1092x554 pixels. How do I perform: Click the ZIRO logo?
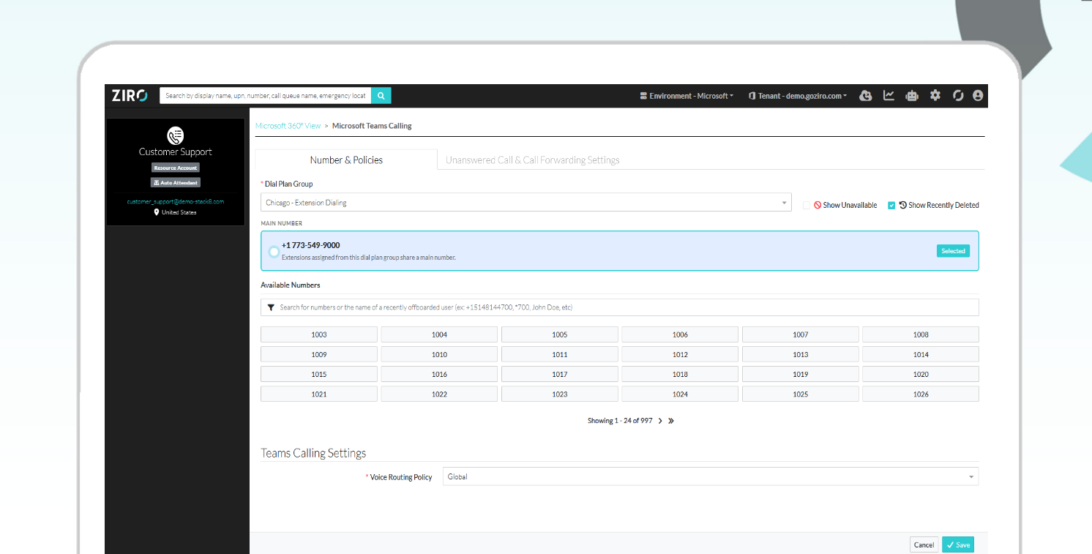pyautogui.click(x=130, y=95)
